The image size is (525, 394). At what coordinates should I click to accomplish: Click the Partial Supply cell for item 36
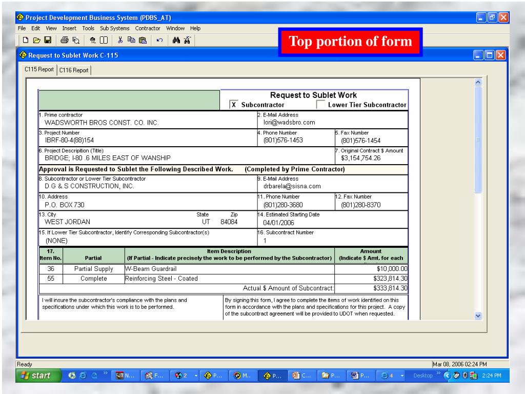94,269
